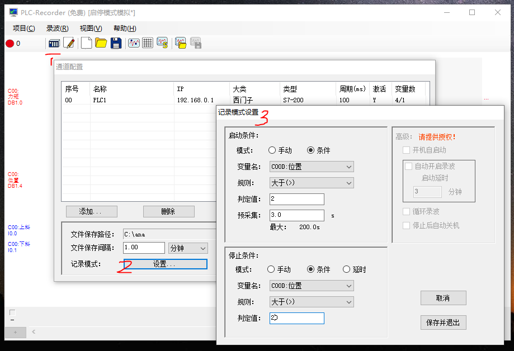The height and width of the screenshot is (351, 514).
Task: Expand start condition 规则 dropdown
Action: [x=312, y=183]
